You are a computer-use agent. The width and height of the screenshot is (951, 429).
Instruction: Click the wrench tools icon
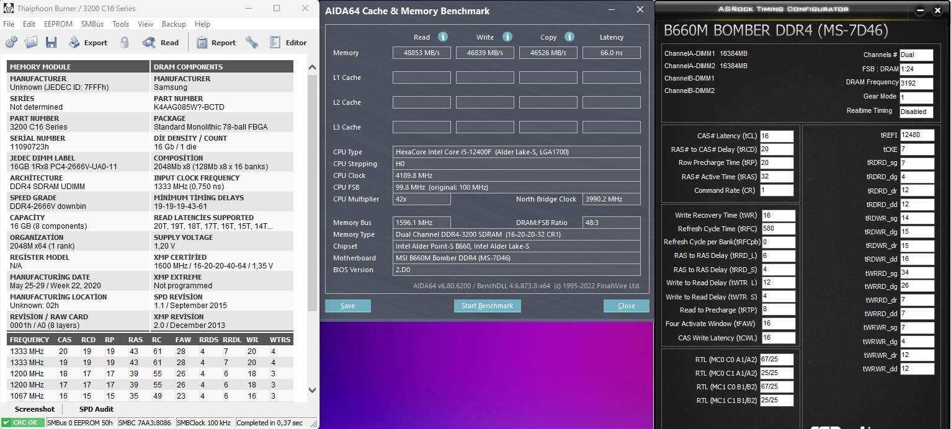(x=252, y=43)
